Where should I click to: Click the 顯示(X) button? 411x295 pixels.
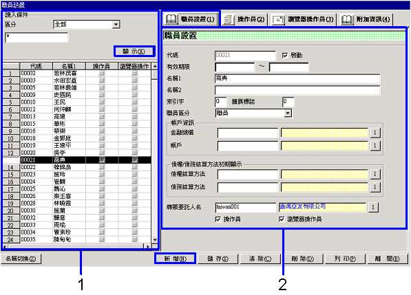pos(134,52)
